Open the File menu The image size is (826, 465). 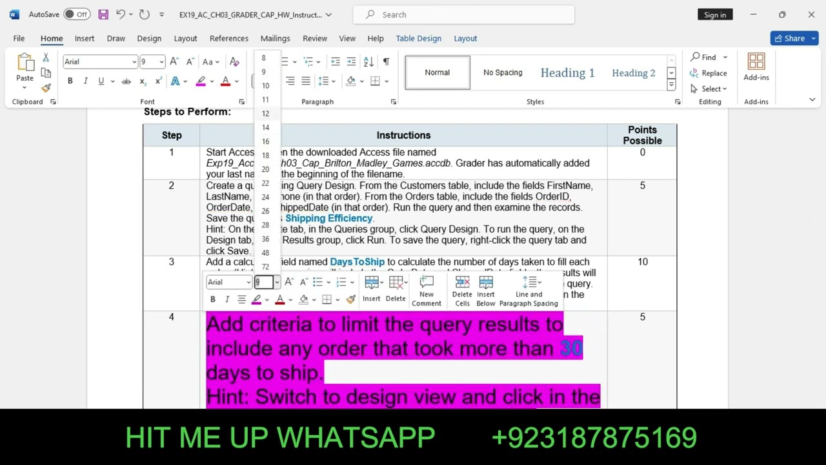19,38
